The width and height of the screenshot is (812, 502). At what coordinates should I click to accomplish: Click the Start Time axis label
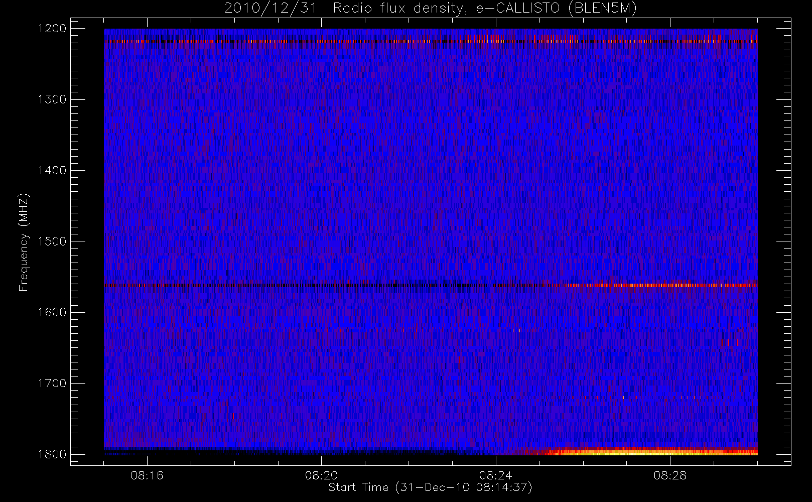pos(430,487)
